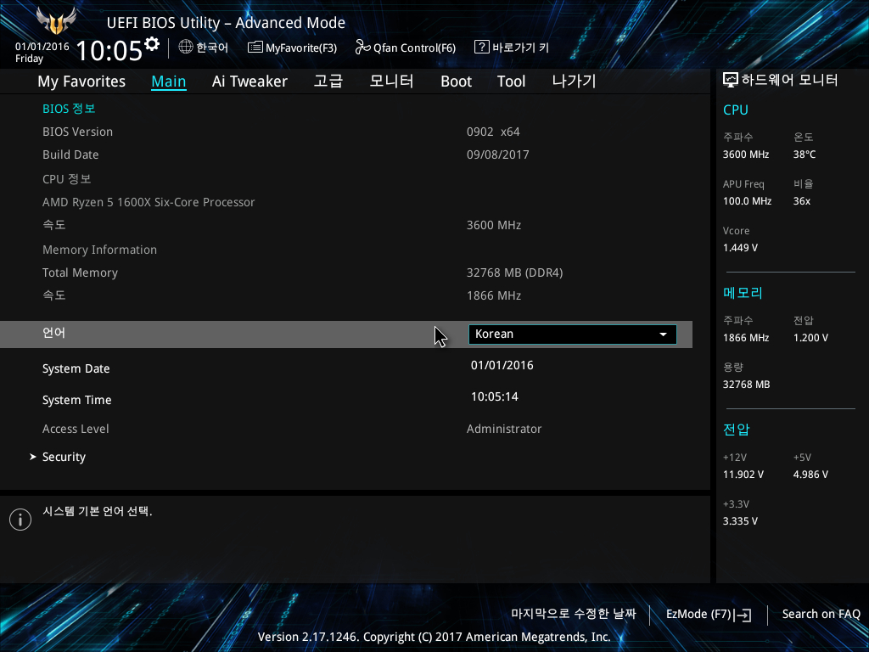
Task: Click the +5V reading 4.986 V
Action: (810, 475)
